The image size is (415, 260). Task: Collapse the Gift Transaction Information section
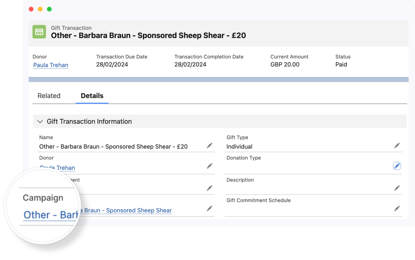tap(40, 121)
